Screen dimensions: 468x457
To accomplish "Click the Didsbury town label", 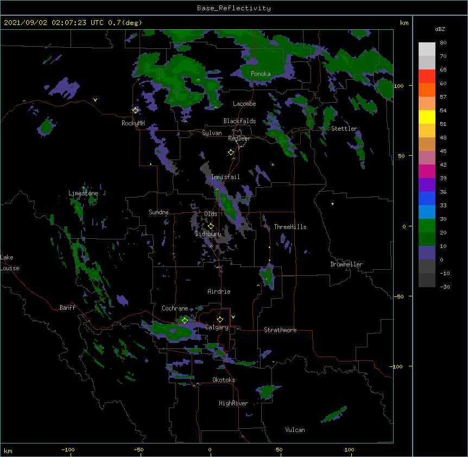I will pos(208,234).
